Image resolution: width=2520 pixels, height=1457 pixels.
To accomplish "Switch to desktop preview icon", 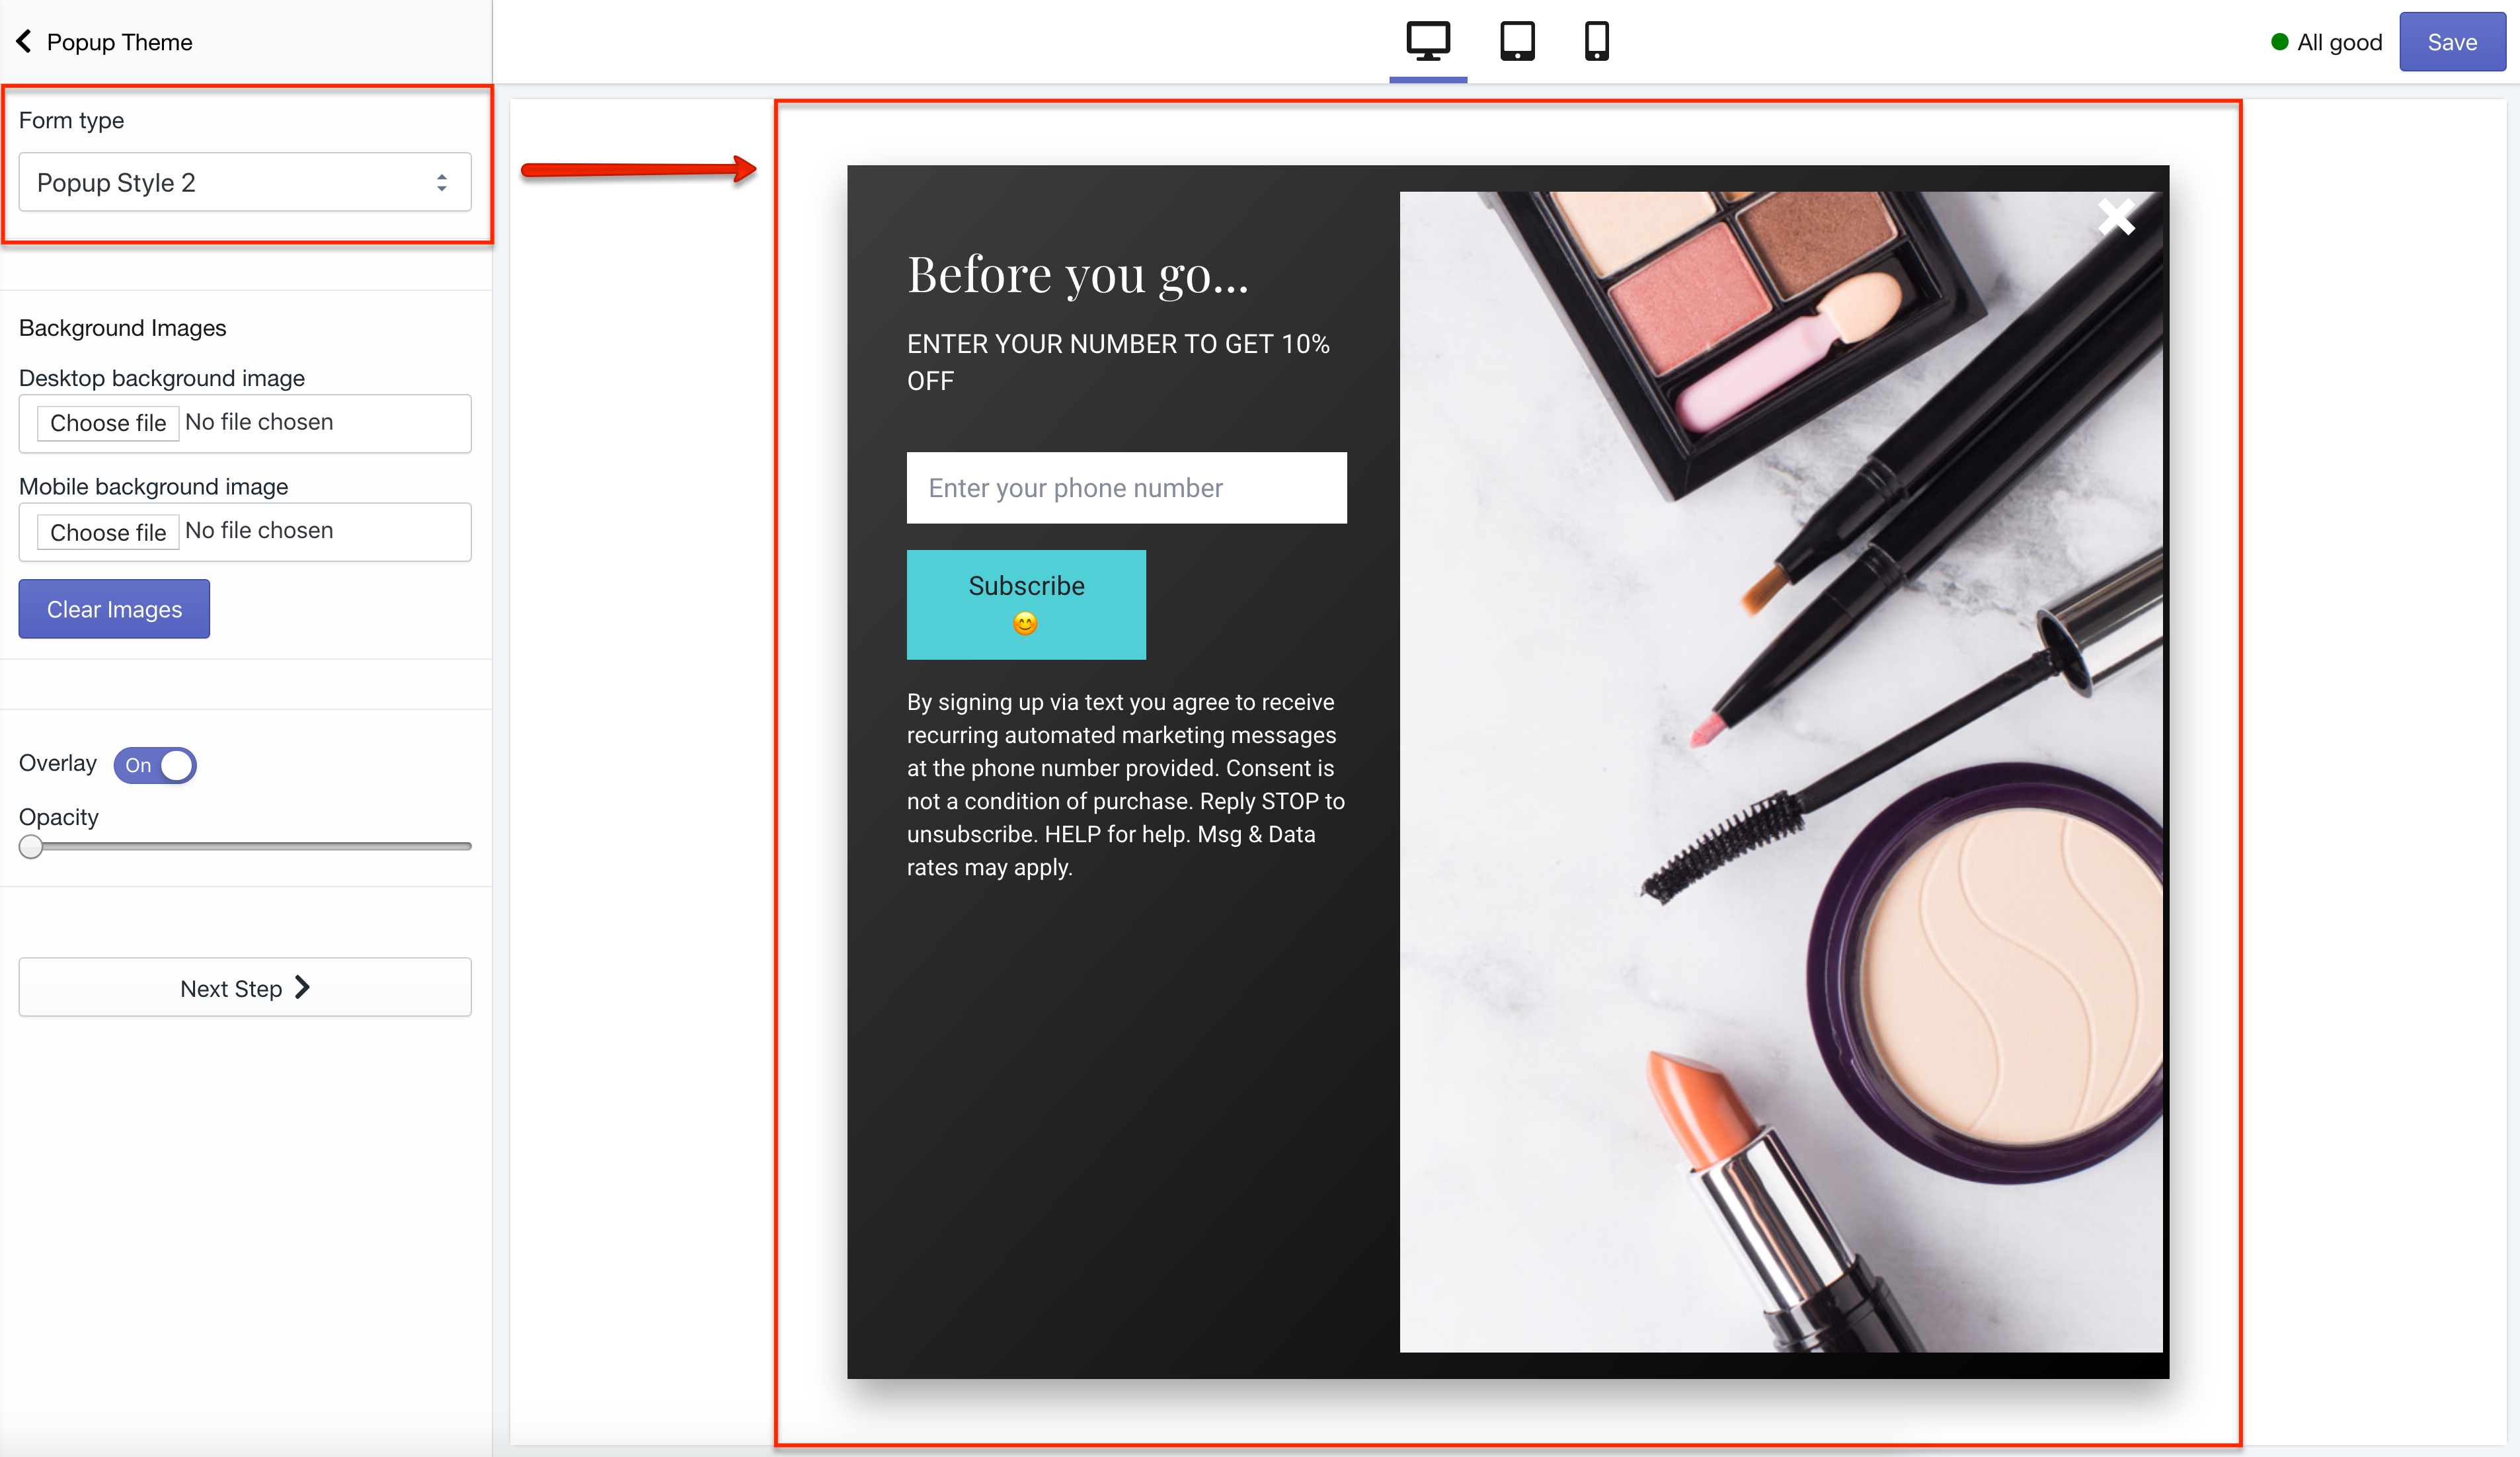I will click(x=1428, y=41).
